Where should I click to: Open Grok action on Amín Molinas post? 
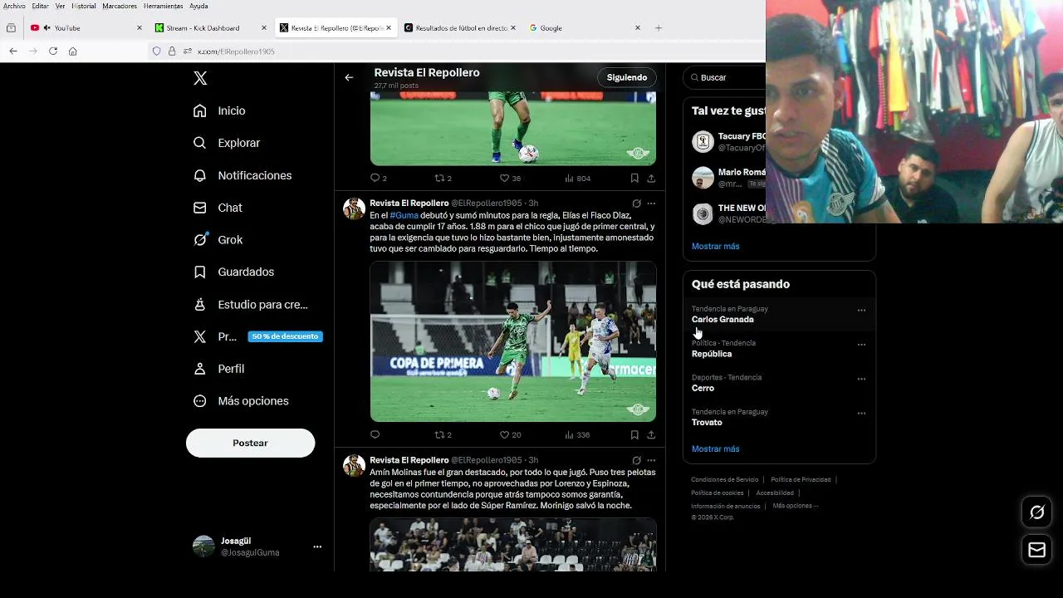point(636,460)
